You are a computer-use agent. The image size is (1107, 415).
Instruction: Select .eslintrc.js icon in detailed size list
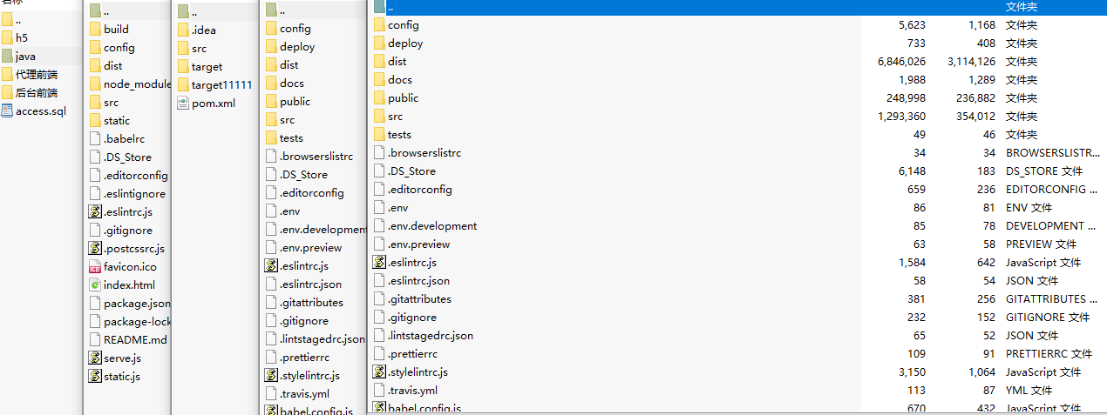[x=379, y=262]
